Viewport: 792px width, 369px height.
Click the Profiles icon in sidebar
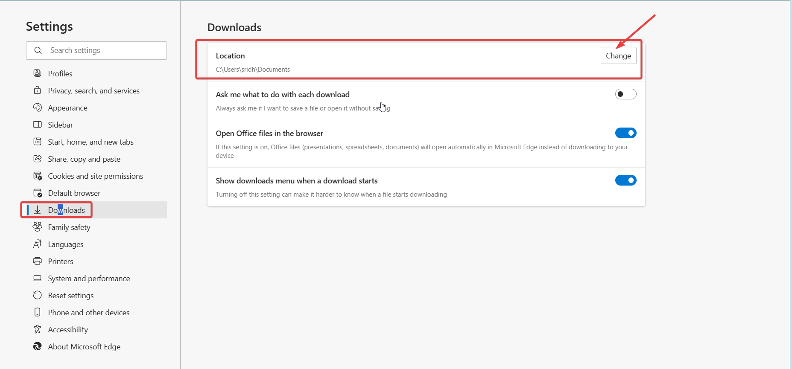point(38,73)
